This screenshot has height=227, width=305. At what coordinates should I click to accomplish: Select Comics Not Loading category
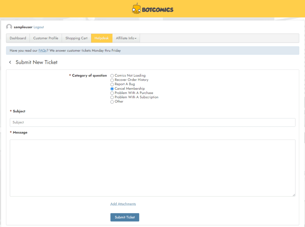click(x=112, y=76)
